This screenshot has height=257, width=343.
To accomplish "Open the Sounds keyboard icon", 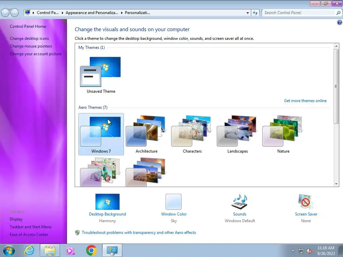I will tap(239, 202).
